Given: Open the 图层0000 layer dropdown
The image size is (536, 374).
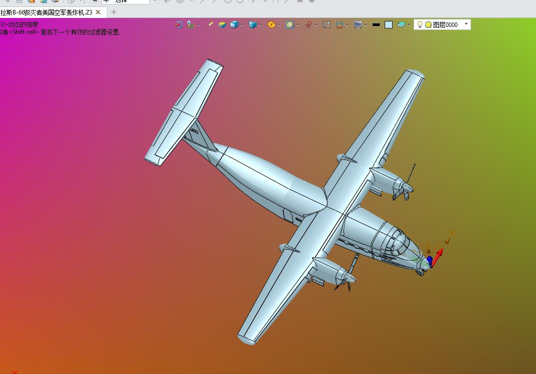Looking at the screenshot, I should (x=466, y=24).
